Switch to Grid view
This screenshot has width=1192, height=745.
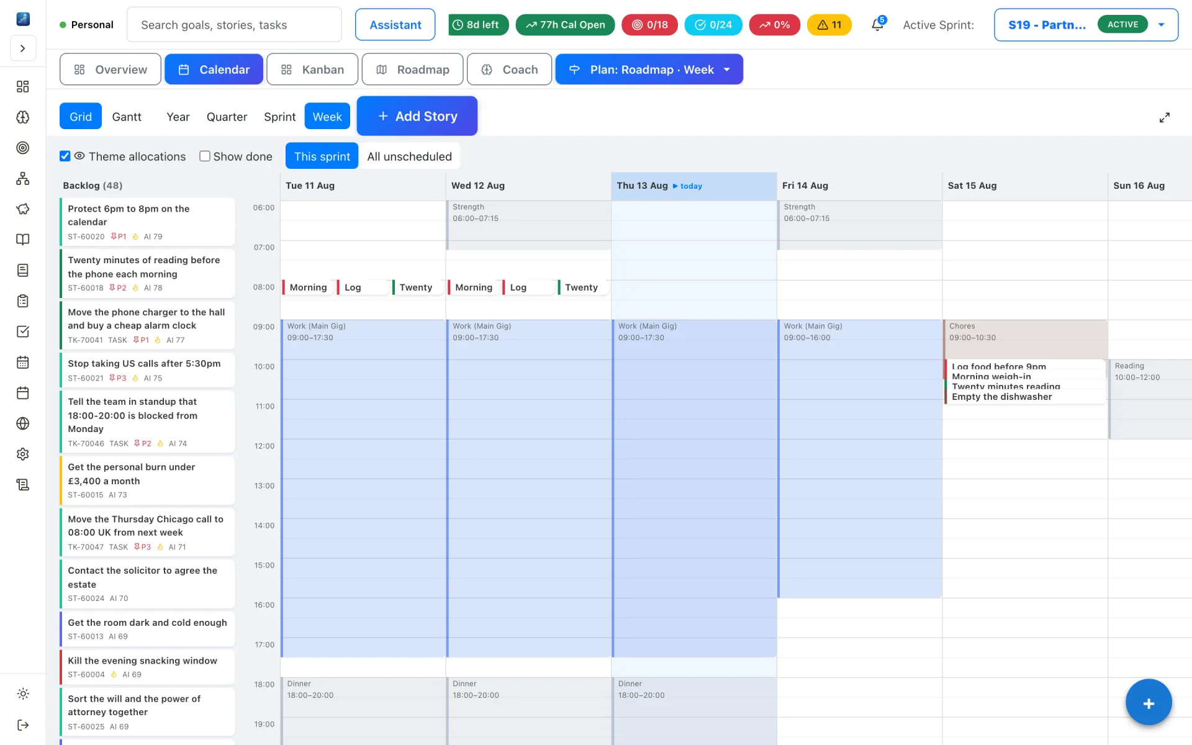pos(81,117)
